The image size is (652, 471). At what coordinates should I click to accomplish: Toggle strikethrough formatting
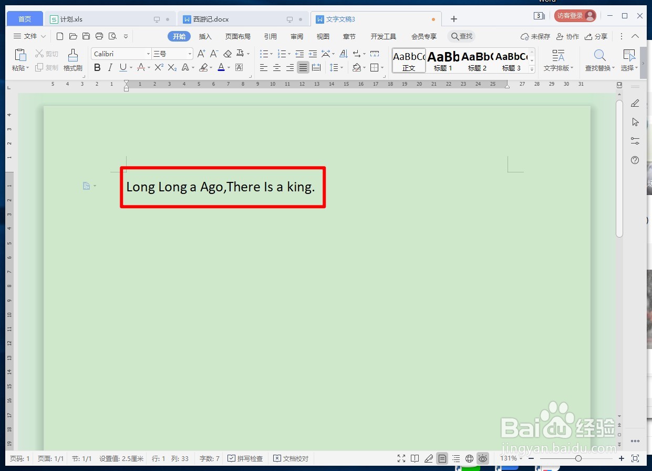141,67
